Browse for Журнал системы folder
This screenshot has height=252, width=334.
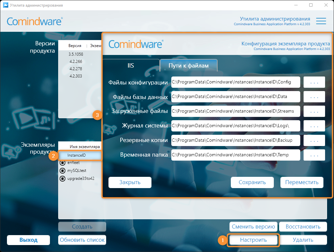pyautogui.click(x=314, y=126)
